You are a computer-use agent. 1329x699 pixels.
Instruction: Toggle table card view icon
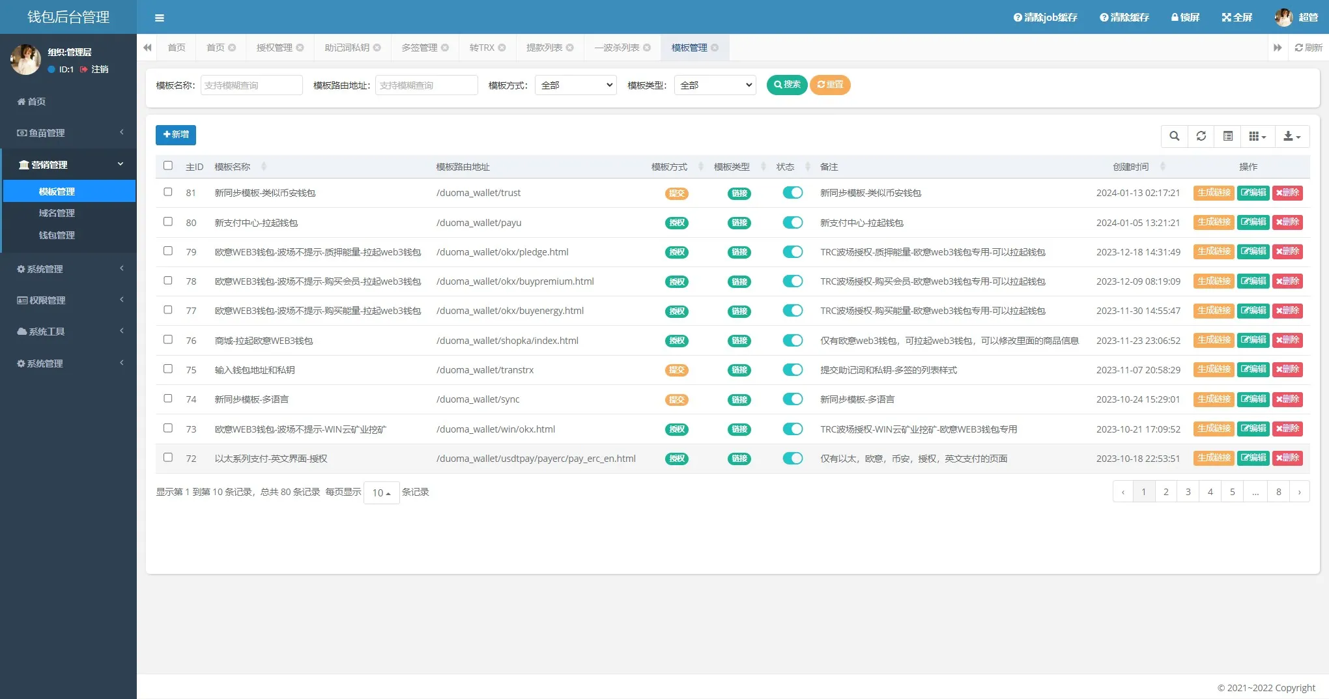pyautogui.click(x=1227, y=136)
